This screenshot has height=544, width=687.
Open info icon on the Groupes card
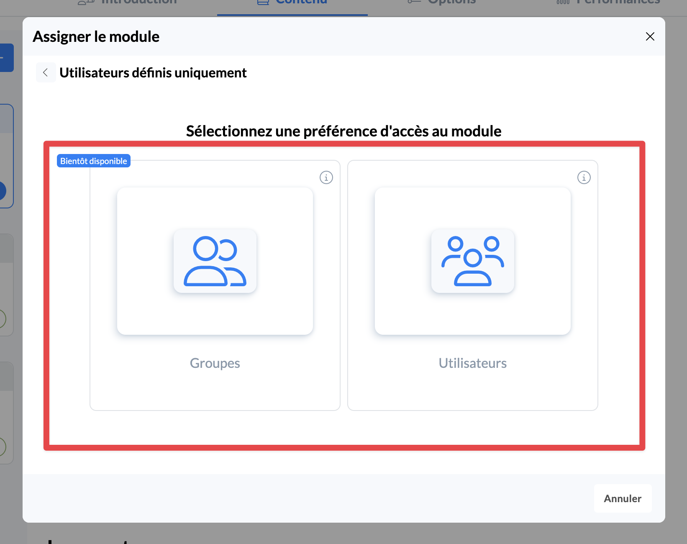[x=326, y=177]
